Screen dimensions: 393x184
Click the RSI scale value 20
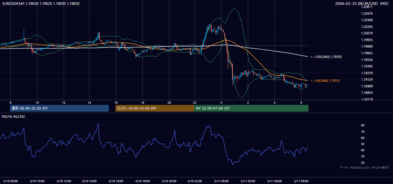click(x=363, y=163)
